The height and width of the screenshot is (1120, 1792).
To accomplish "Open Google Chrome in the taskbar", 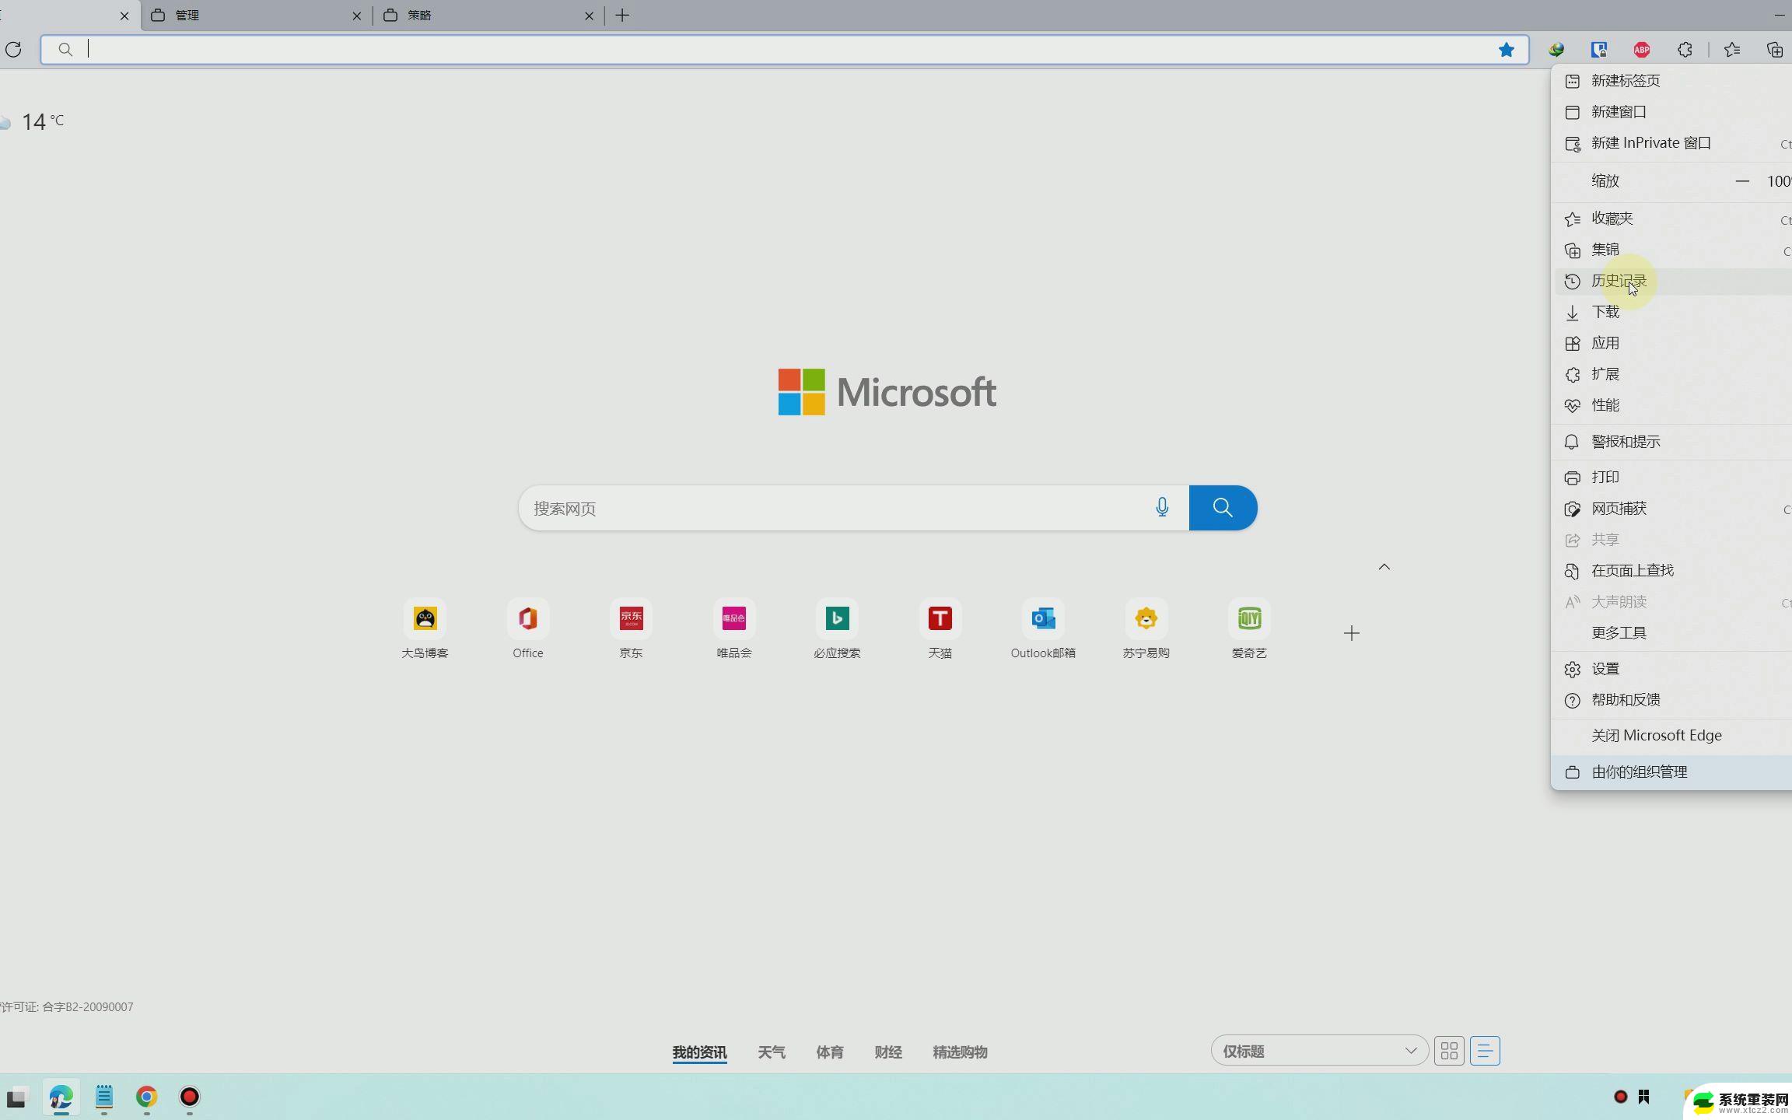I will [146, 1097].
